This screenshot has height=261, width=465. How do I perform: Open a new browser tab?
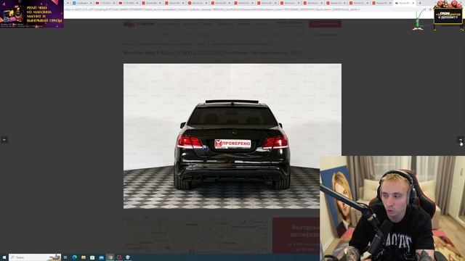coord(420,3)
